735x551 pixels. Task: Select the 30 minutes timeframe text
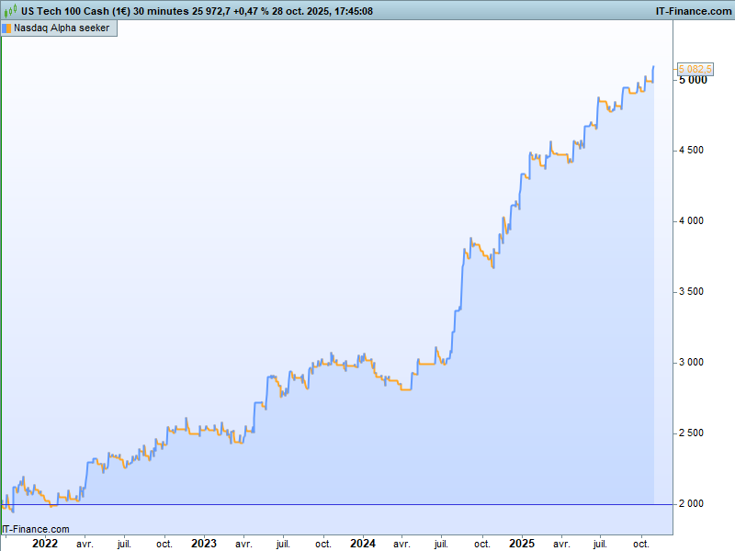(x=161, y=11)
